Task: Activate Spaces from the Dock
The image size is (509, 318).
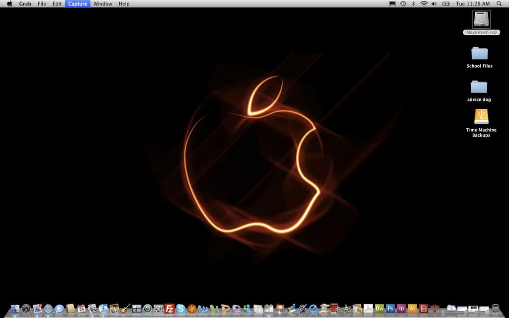Action: click(x=136, y=309)
